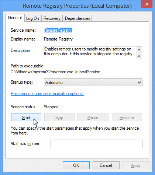Start the Remote Registry service
The image size is (155, 175).
point(26,118)
